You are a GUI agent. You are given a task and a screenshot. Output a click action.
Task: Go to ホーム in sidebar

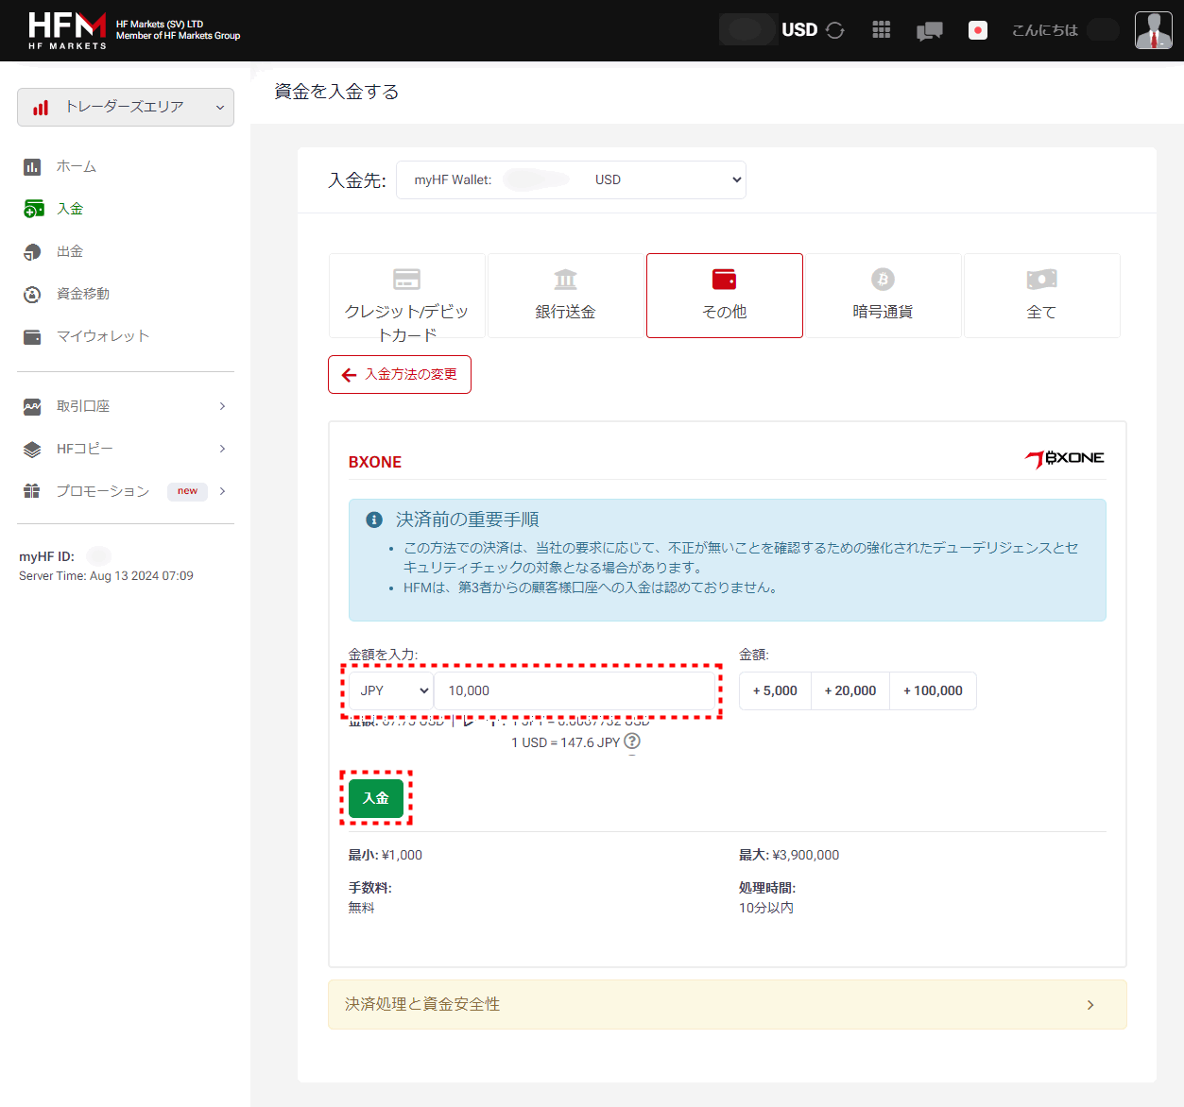[x=76, y=166]
